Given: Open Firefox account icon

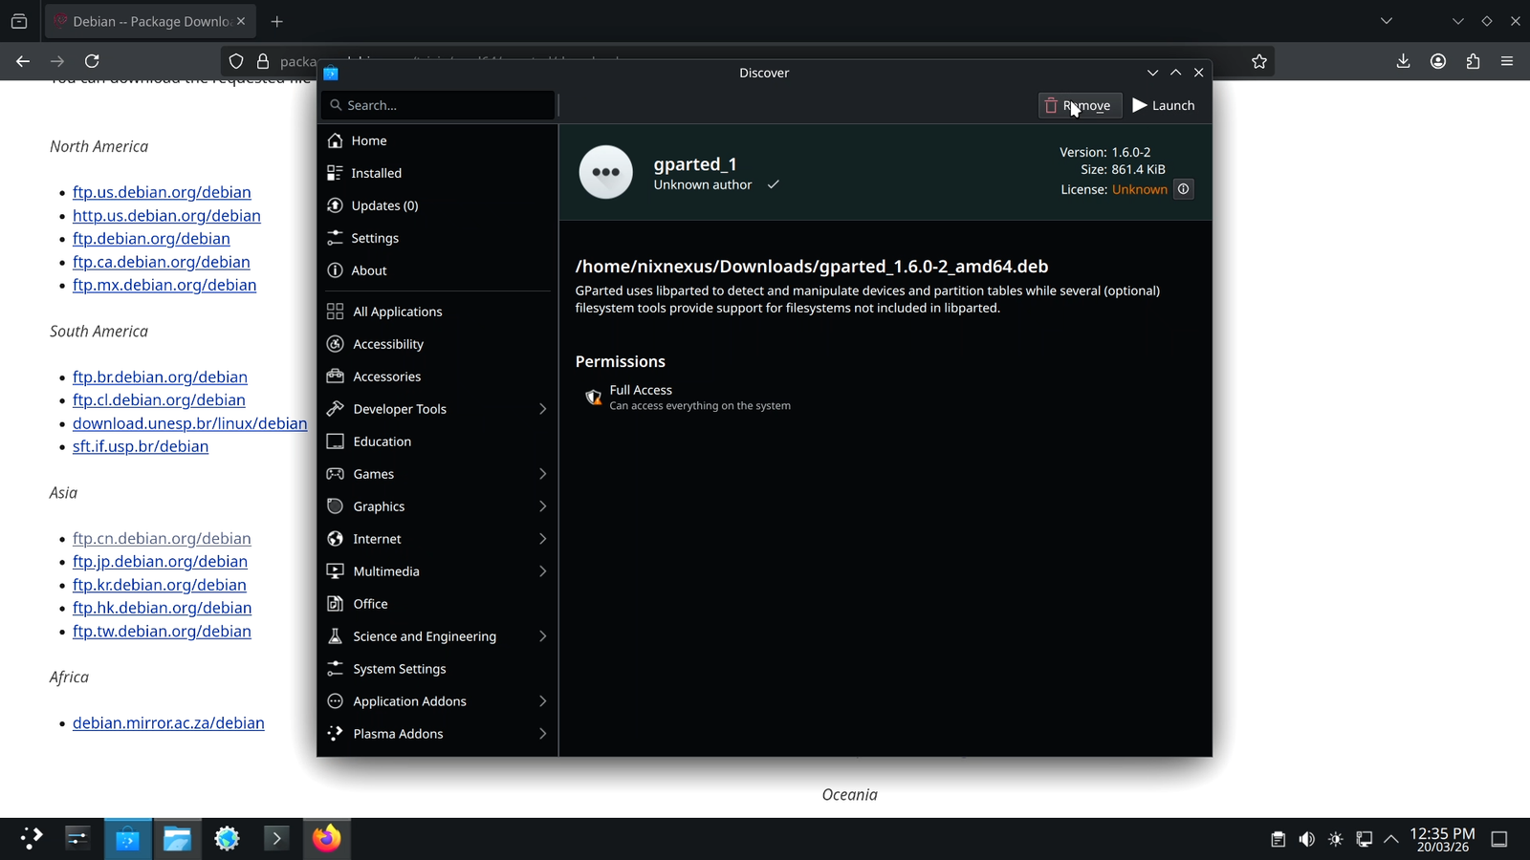Looking at the screenshot, I should (1438, 61).
